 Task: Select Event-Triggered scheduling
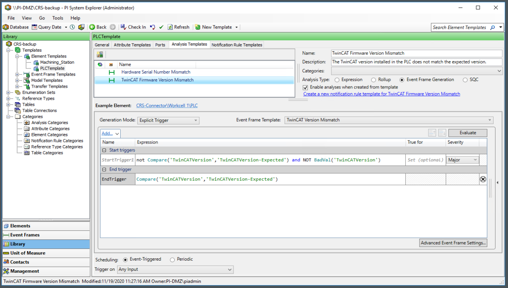click(x=125, y=259)
